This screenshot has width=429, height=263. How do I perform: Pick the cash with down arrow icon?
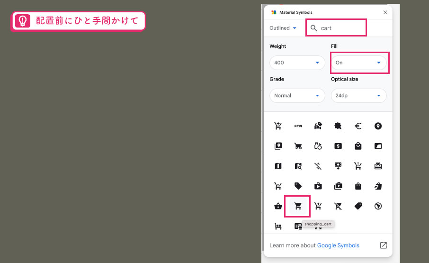tap(338, 166)
